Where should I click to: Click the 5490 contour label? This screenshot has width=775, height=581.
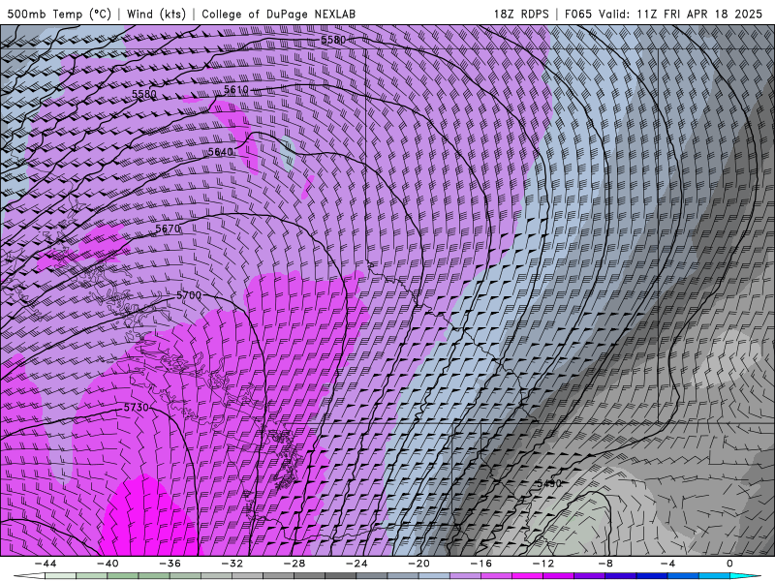(x=549, y=483)
